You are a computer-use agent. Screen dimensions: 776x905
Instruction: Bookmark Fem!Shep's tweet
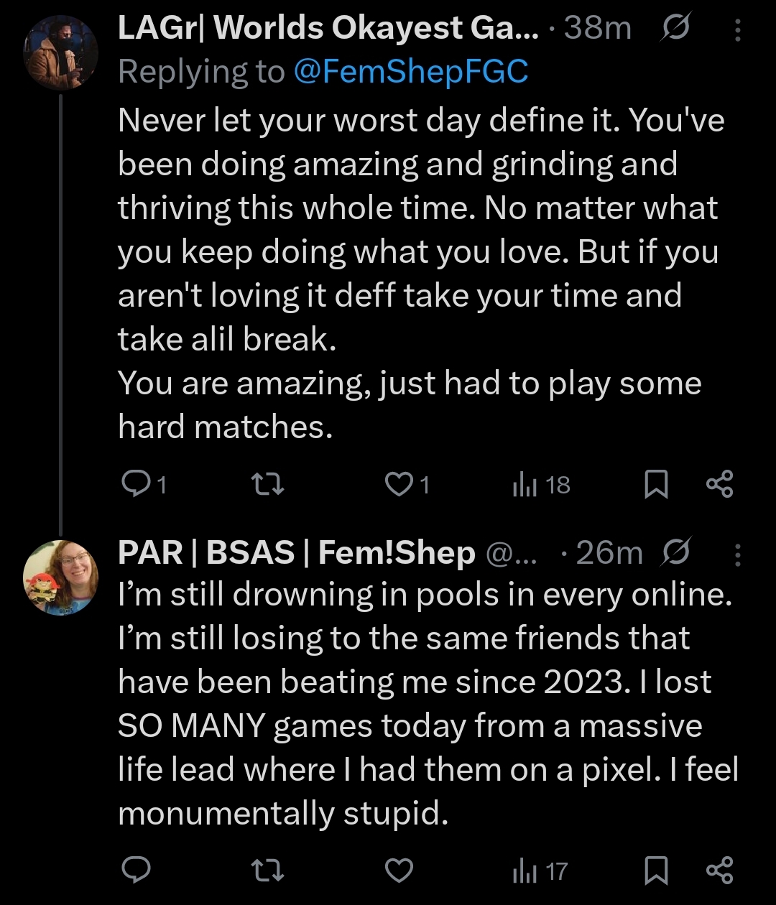point(655,871)
